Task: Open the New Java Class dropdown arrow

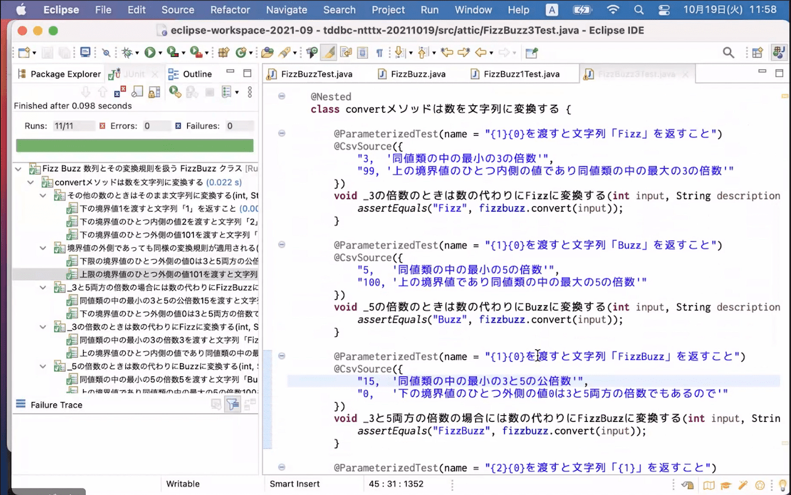Action: pyautogui.click(x=250, y=53)
